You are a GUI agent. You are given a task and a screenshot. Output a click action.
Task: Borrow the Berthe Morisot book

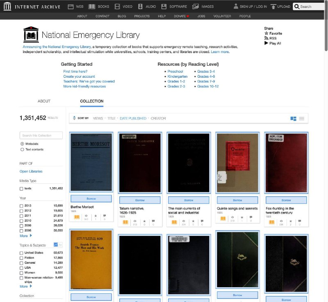(x=91, y=199)
